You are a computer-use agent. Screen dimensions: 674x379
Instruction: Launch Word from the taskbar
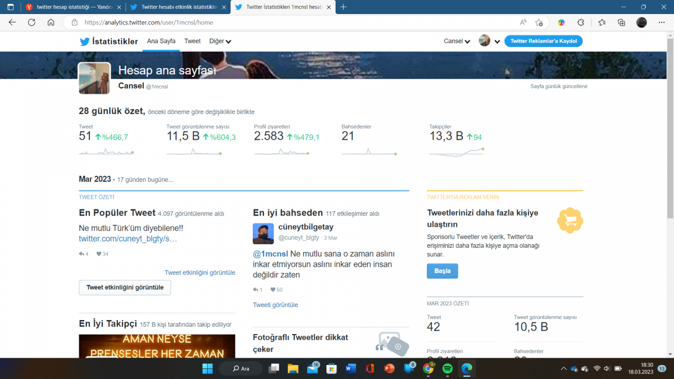pos(351,368)
